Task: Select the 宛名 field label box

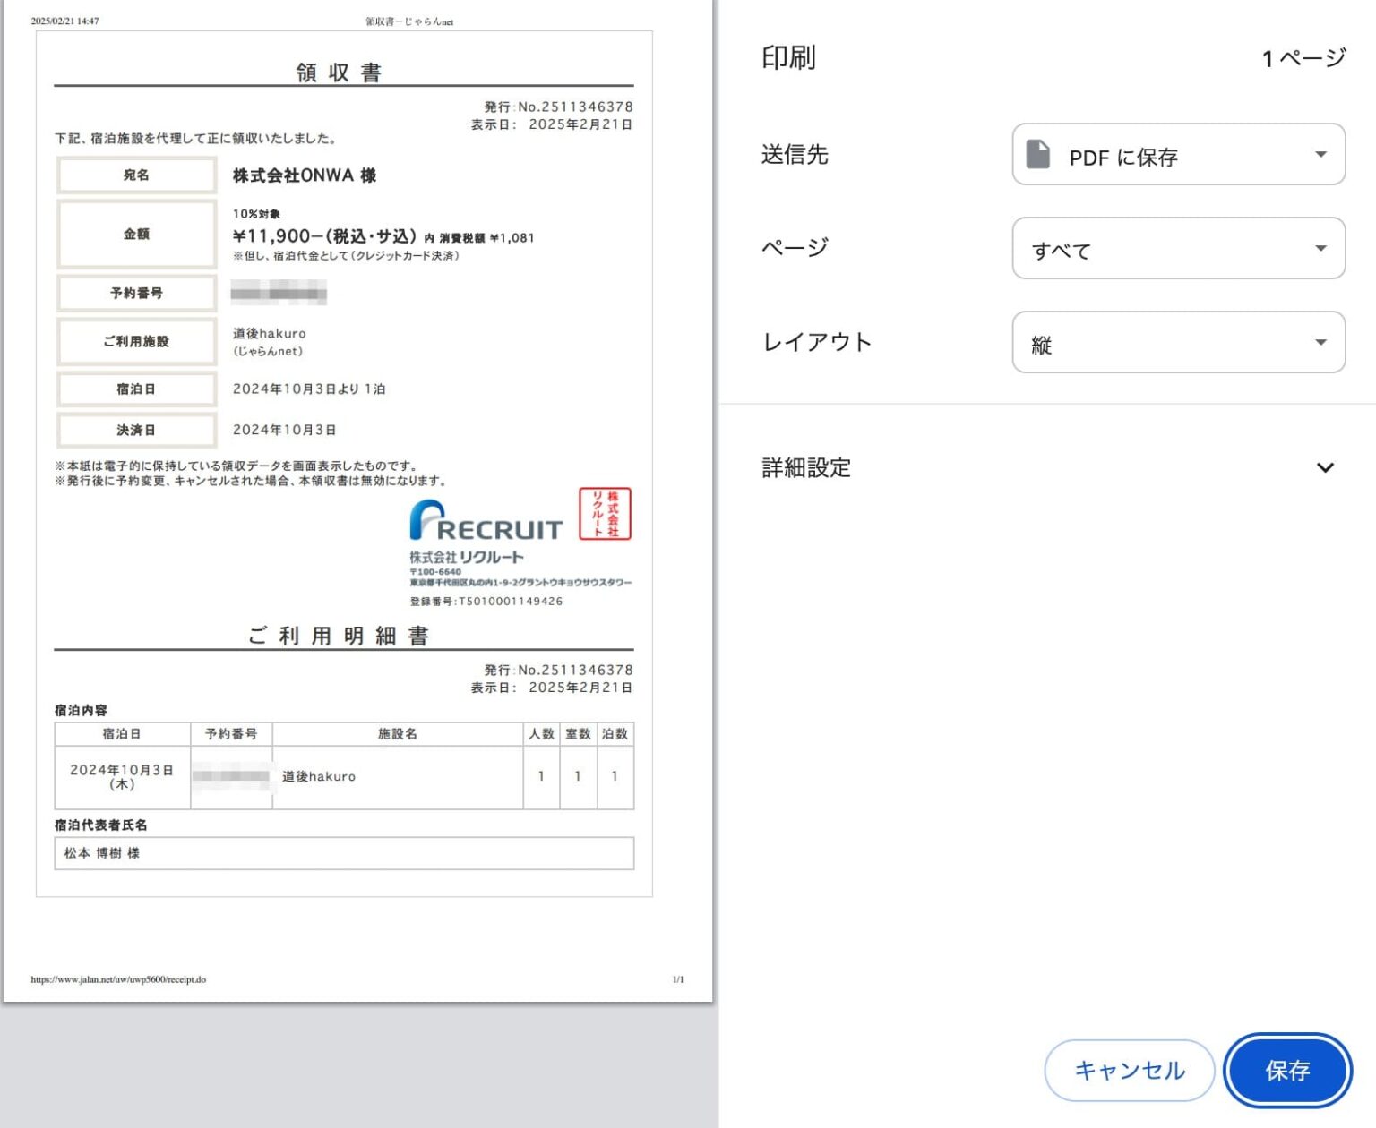Action: 135,175
